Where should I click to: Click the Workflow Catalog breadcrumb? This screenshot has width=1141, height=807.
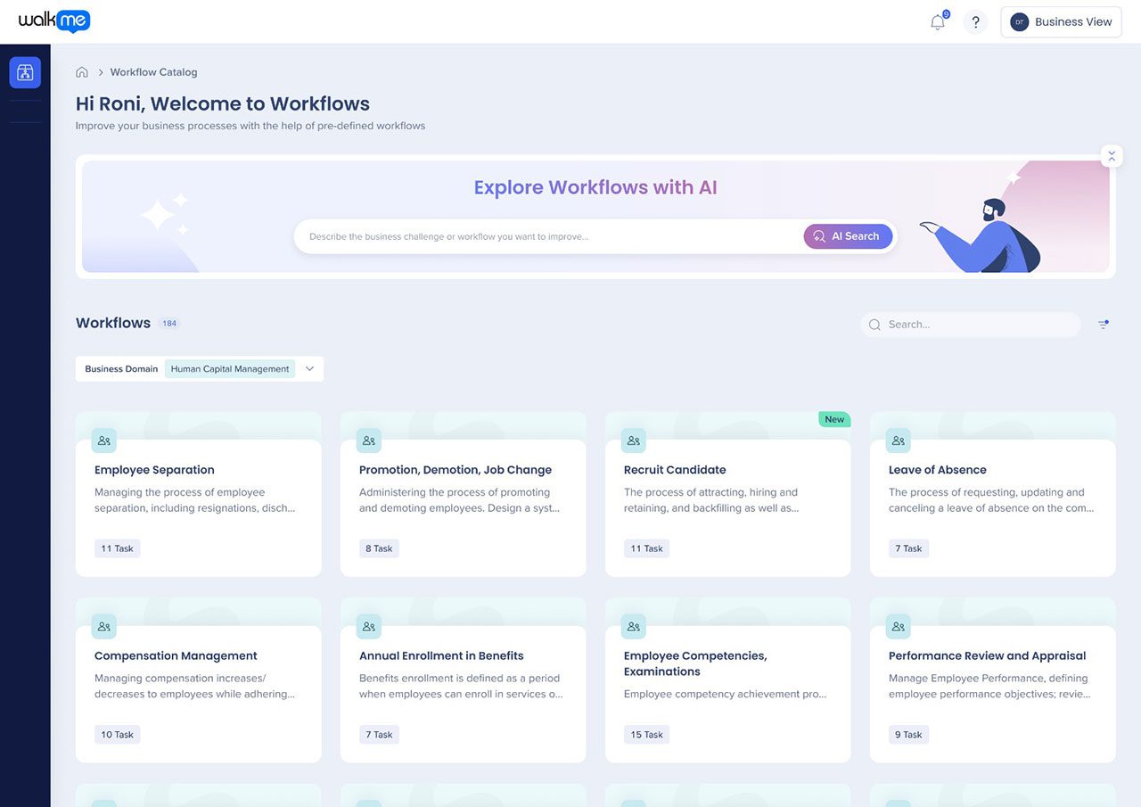click(x=153, y=72)
